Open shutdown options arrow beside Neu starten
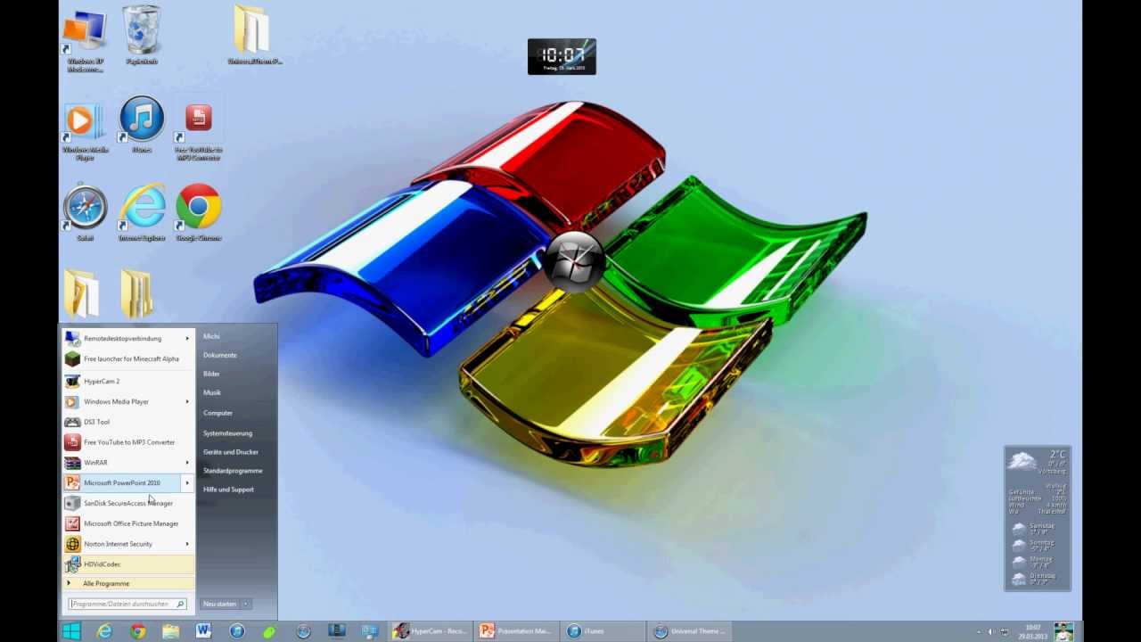Image resolution: width=1141 pixels, height=642 pixels. click(x=246, y=604)
